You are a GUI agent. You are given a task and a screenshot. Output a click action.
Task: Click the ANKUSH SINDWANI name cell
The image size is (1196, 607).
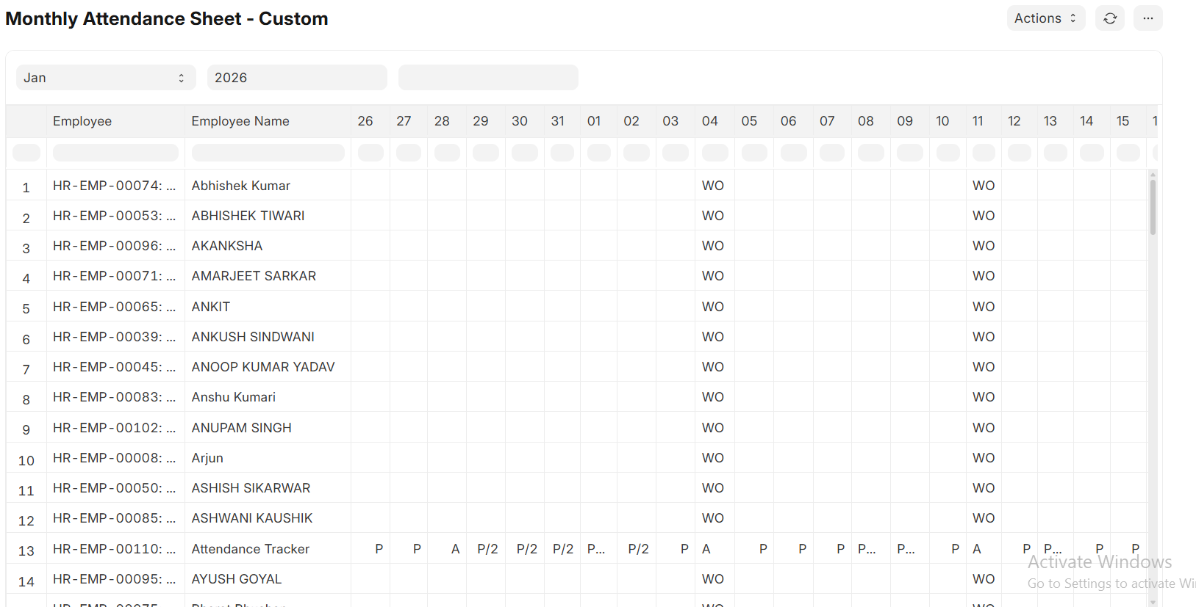(x=253, y=337)
